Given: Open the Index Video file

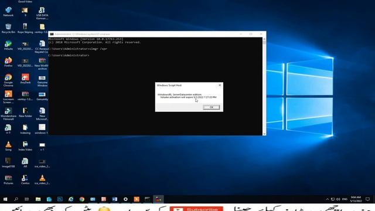Looking at the screenshot, I should click(x=25, y=145).
